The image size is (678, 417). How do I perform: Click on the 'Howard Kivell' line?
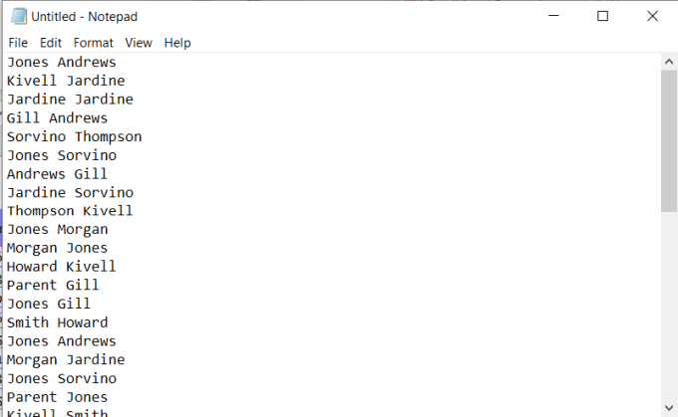(x=62, y=267)
